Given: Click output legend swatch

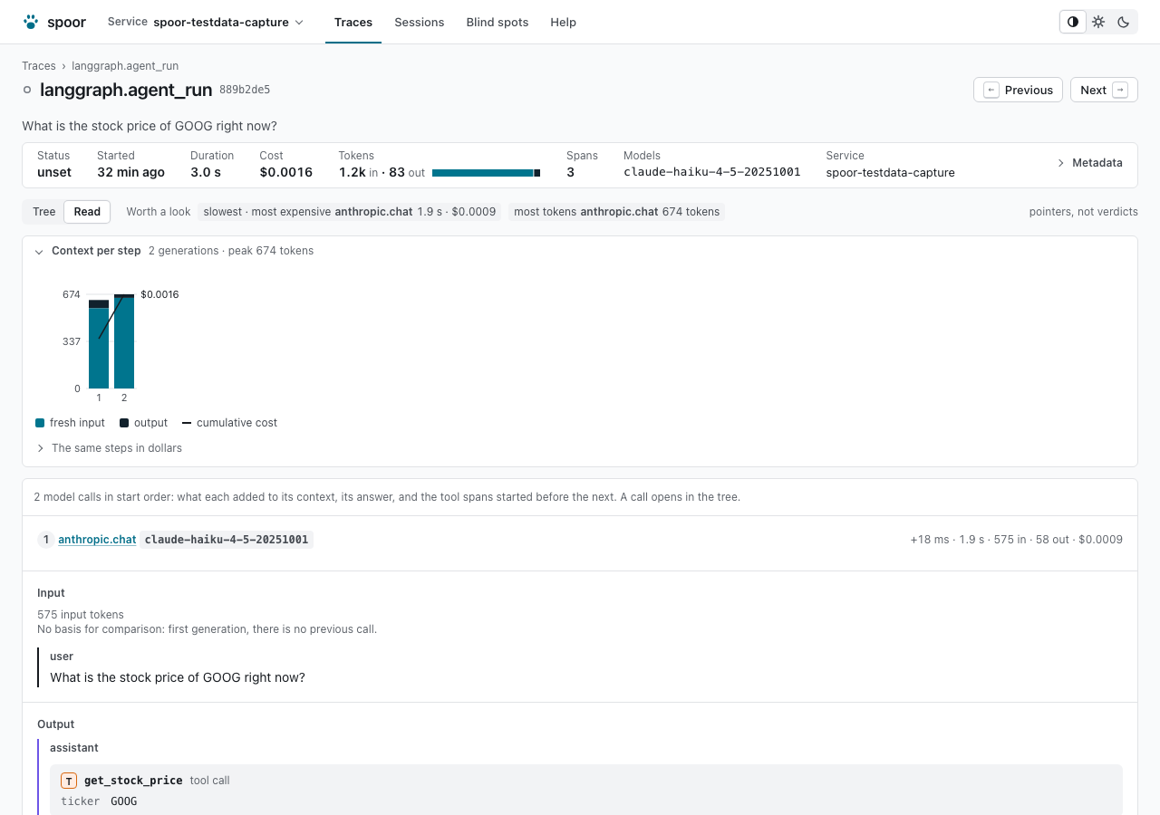Looking at the screenshot, I should [x=124, y=423].
